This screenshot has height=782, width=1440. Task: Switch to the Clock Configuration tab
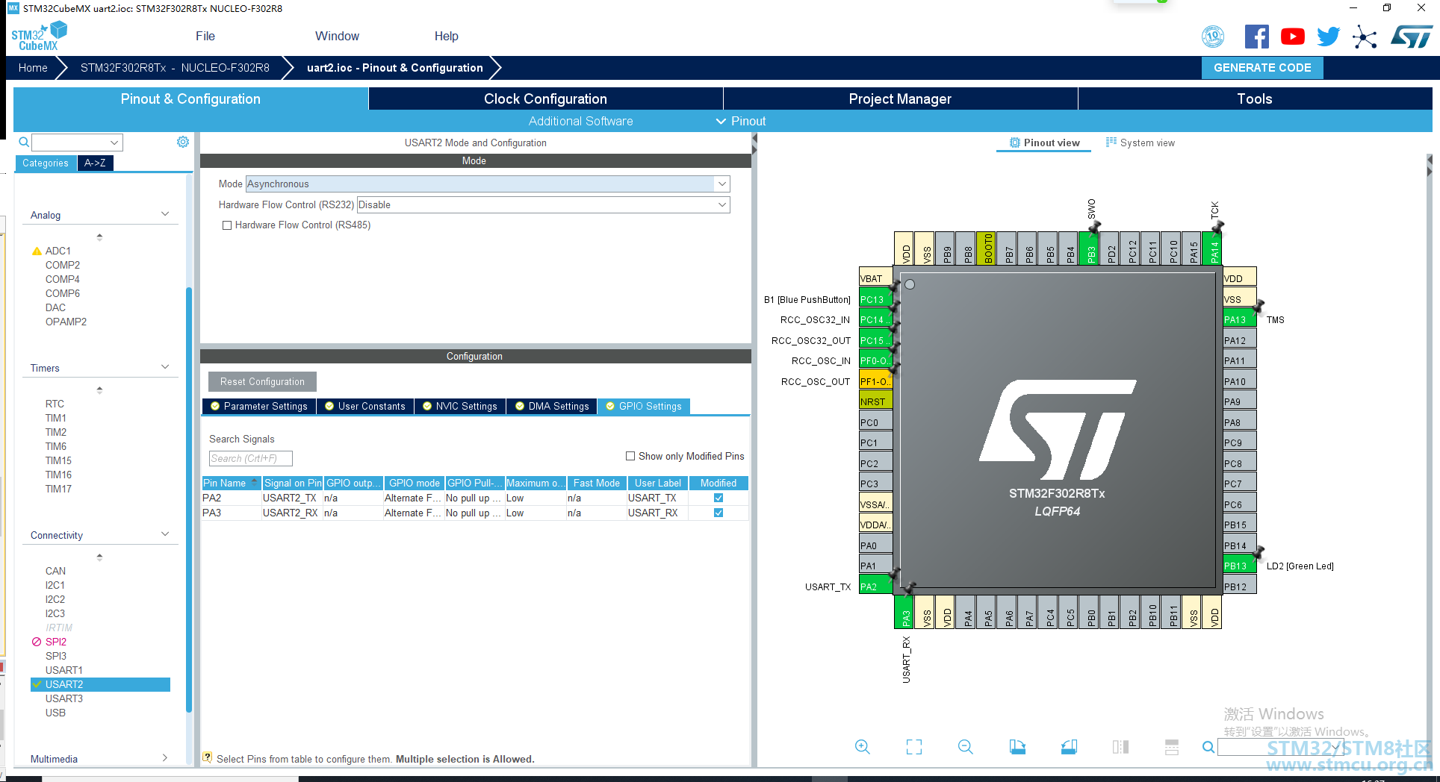(x=545, y=98)
